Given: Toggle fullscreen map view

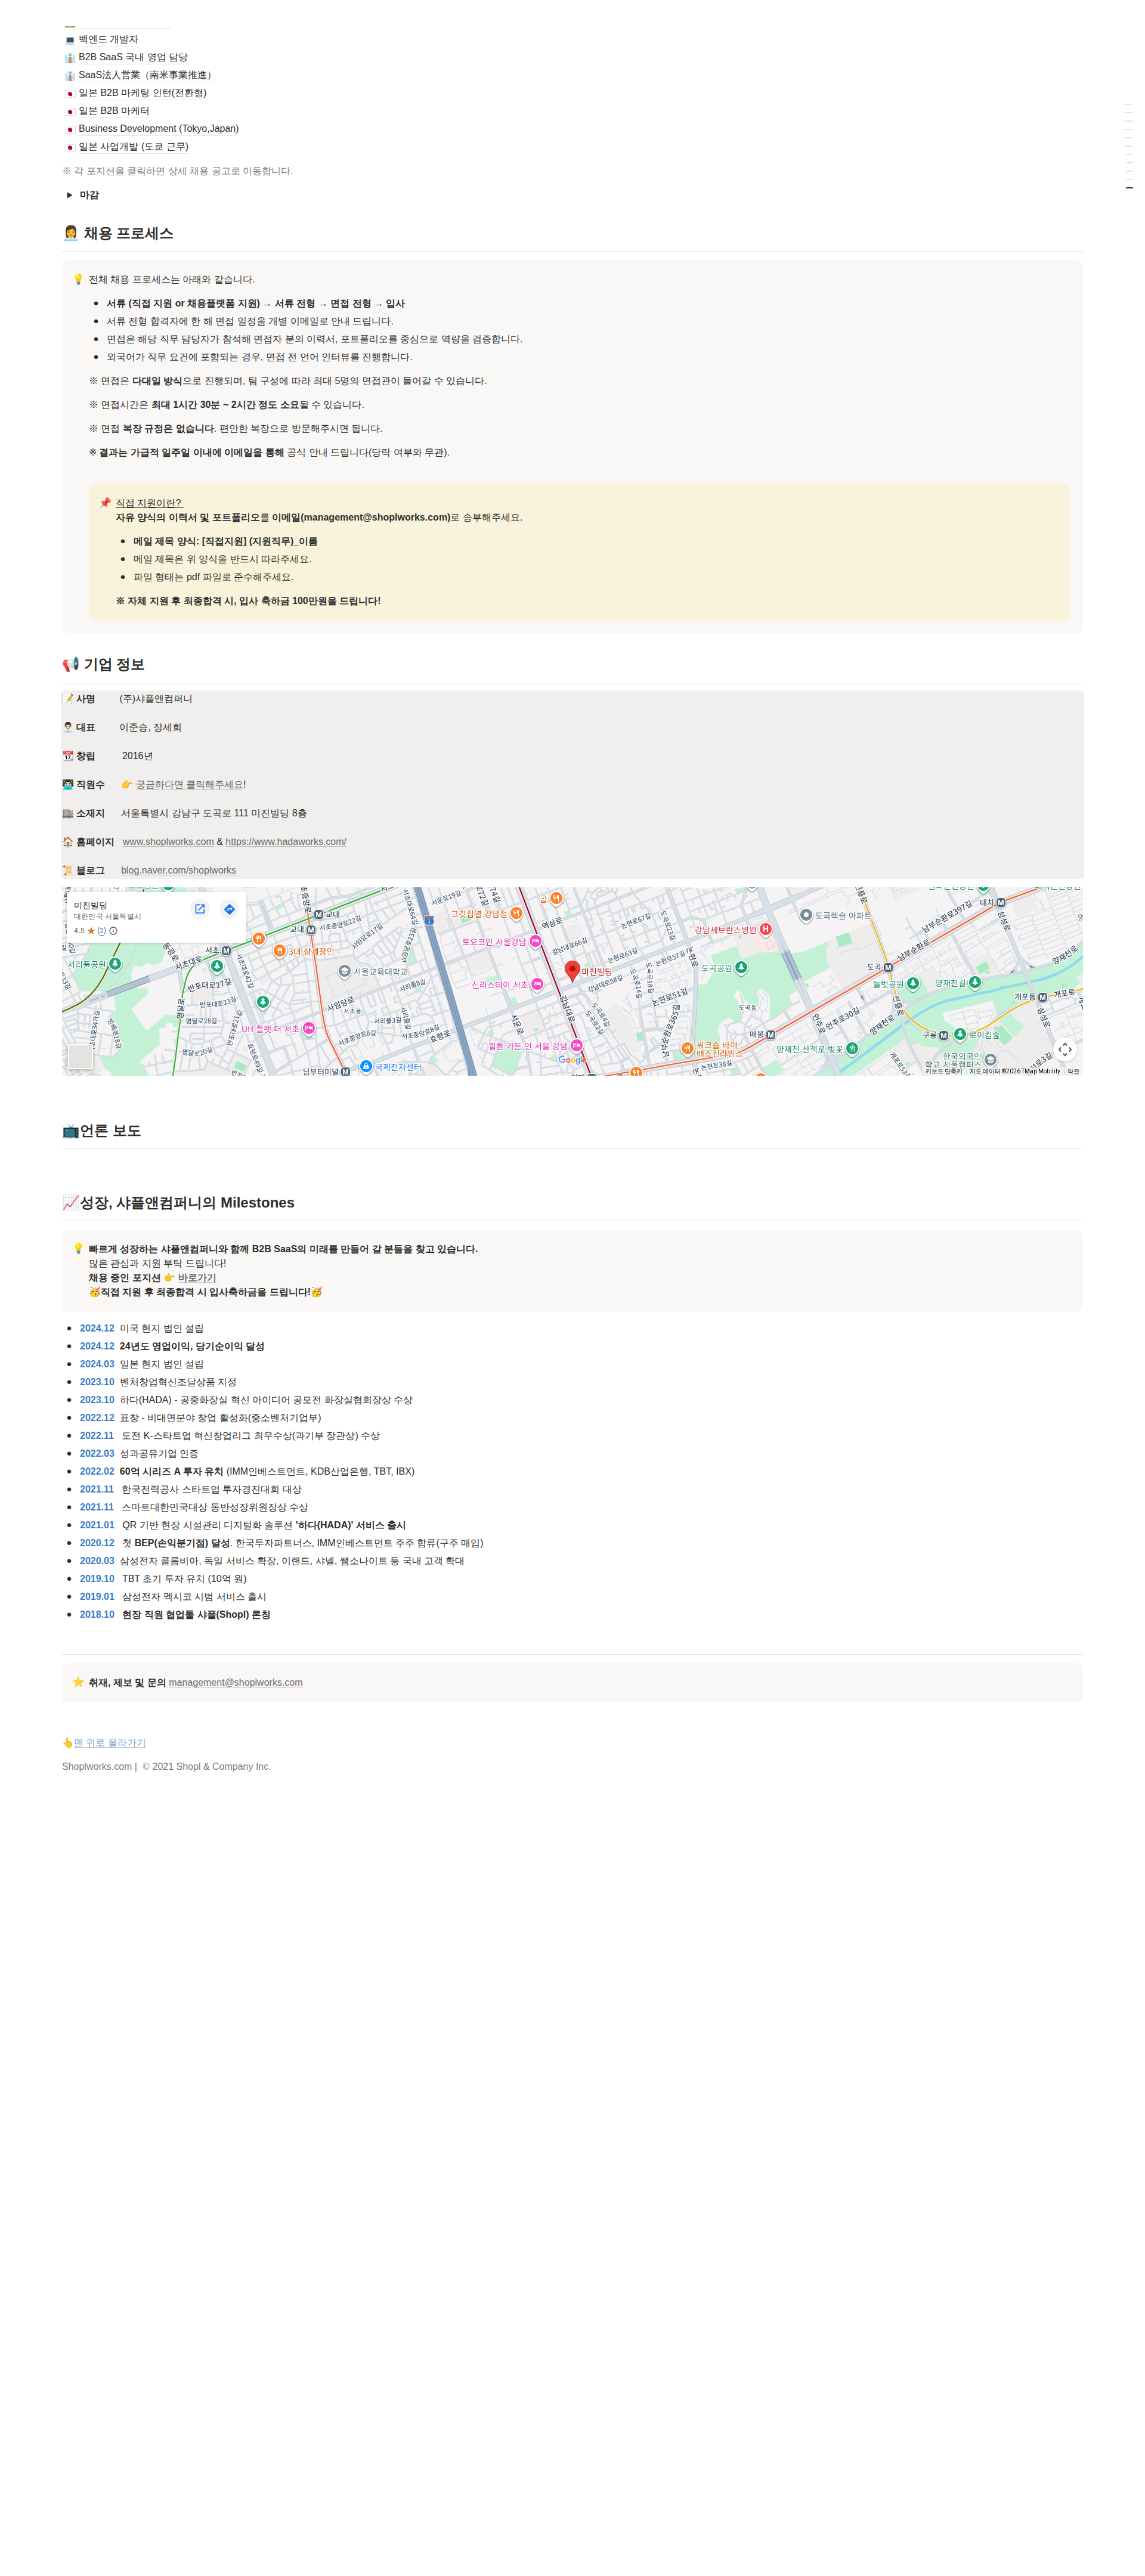Looking at the screenshot, I should pos(1065,1049).
